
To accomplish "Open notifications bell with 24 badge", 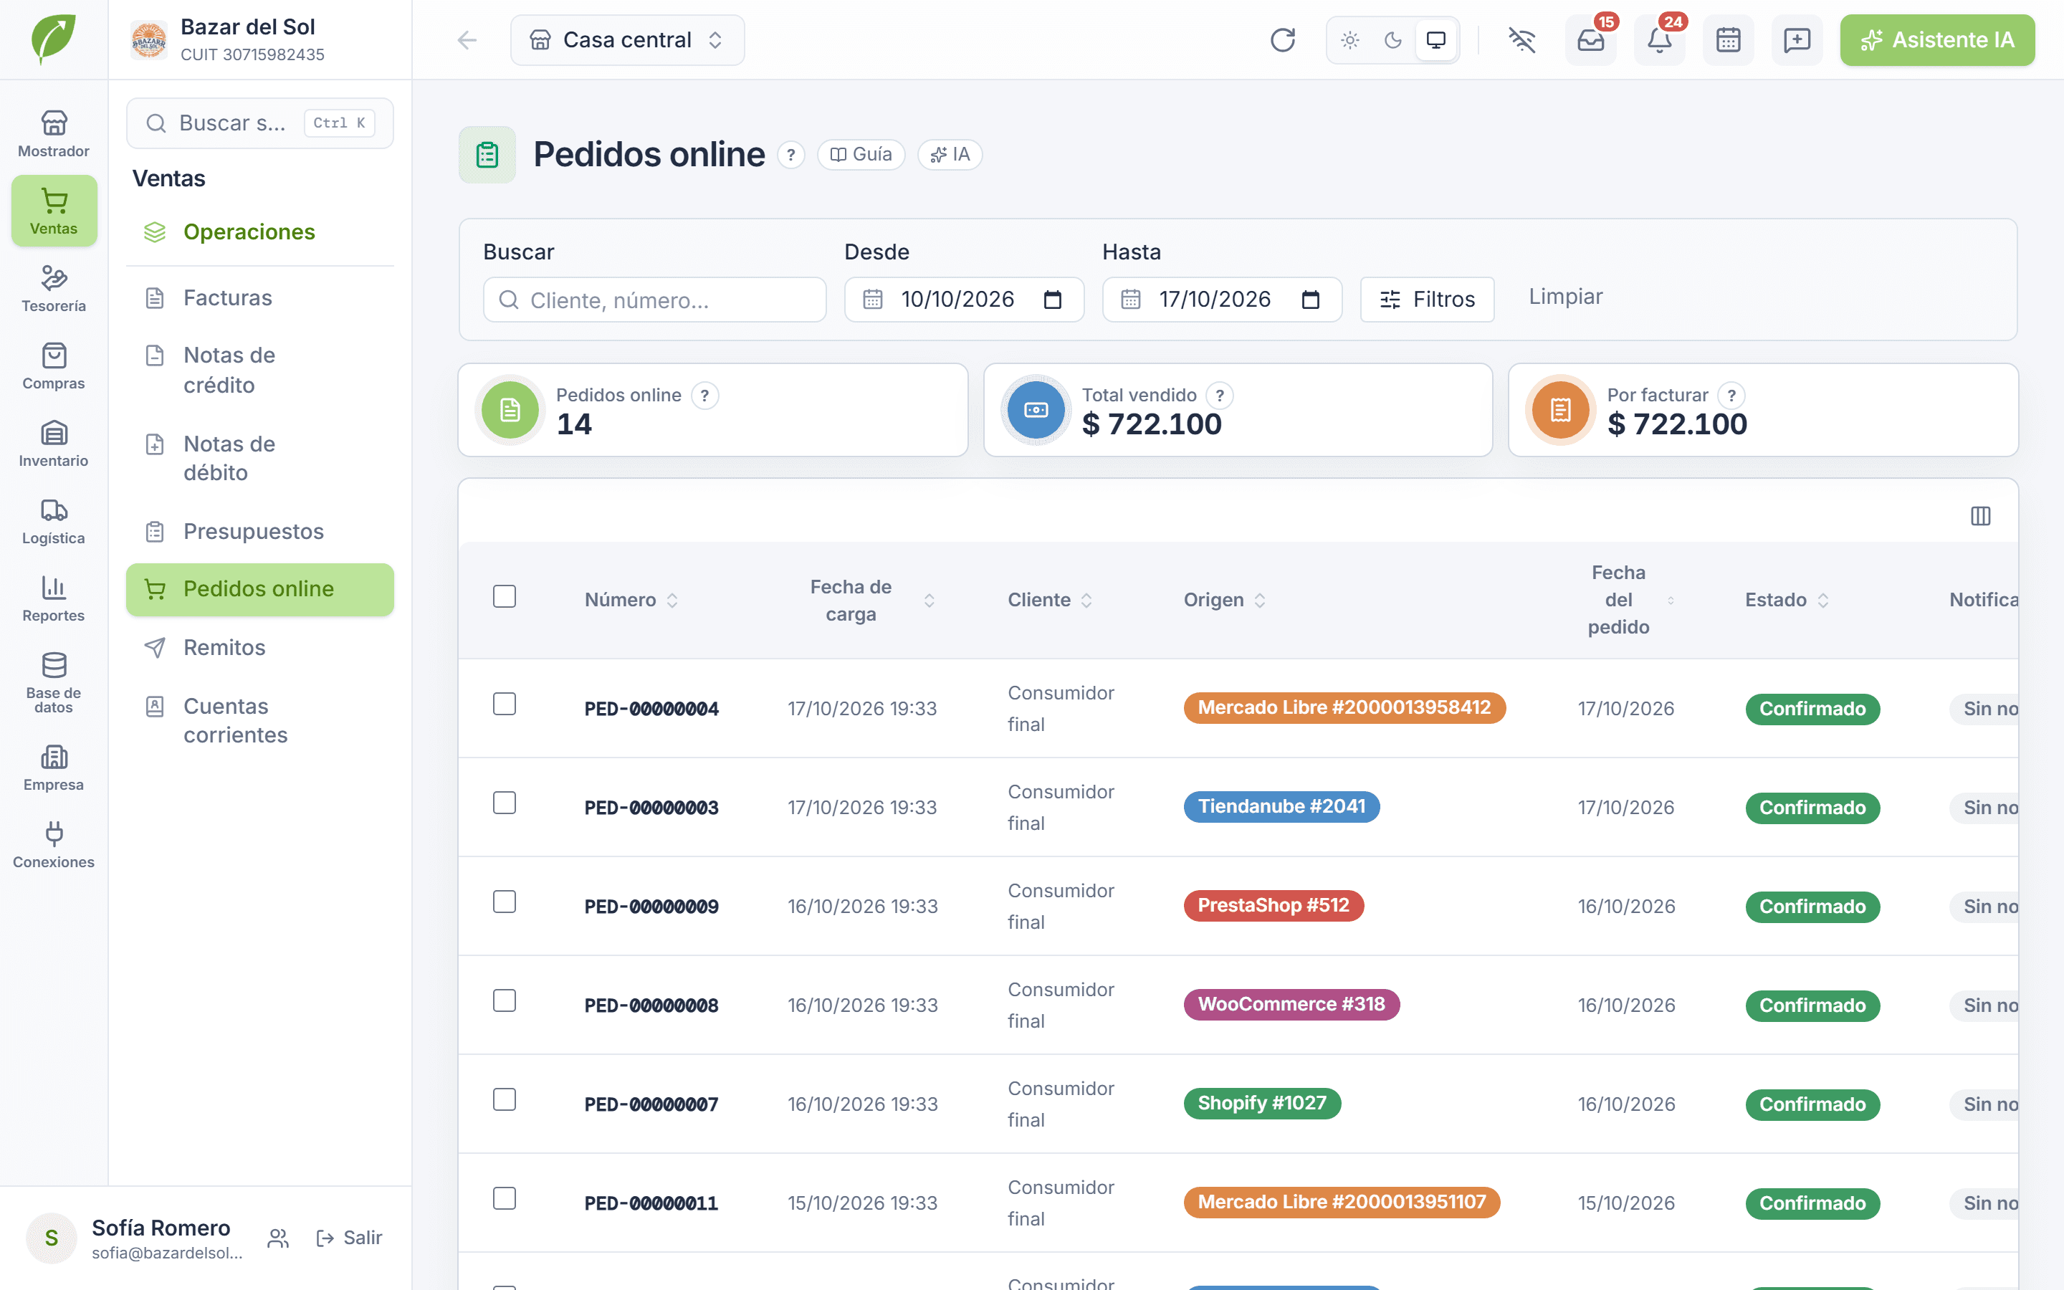I will (x=1659, y=40).
